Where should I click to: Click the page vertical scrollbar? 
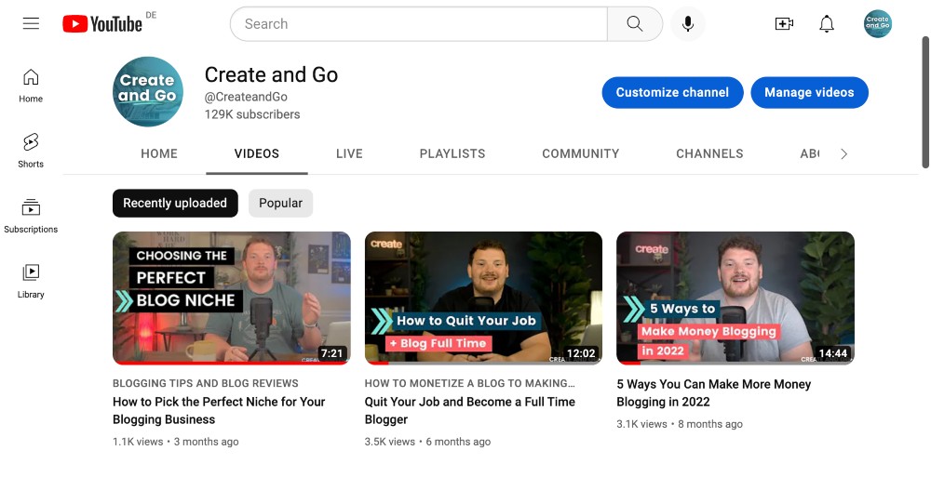click(x=925, y=102)
